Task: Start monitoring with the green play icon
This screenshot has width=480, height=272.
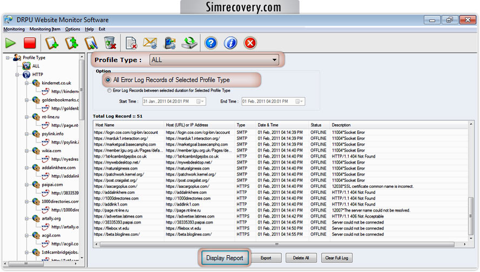Action: (10, 43)
